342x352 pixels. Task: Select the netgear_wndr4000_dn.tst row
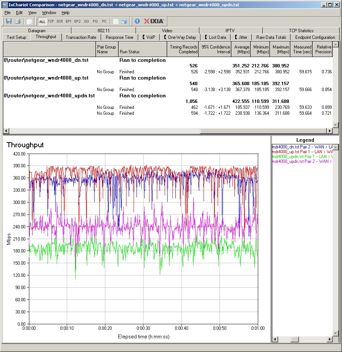tap(168, 60)
